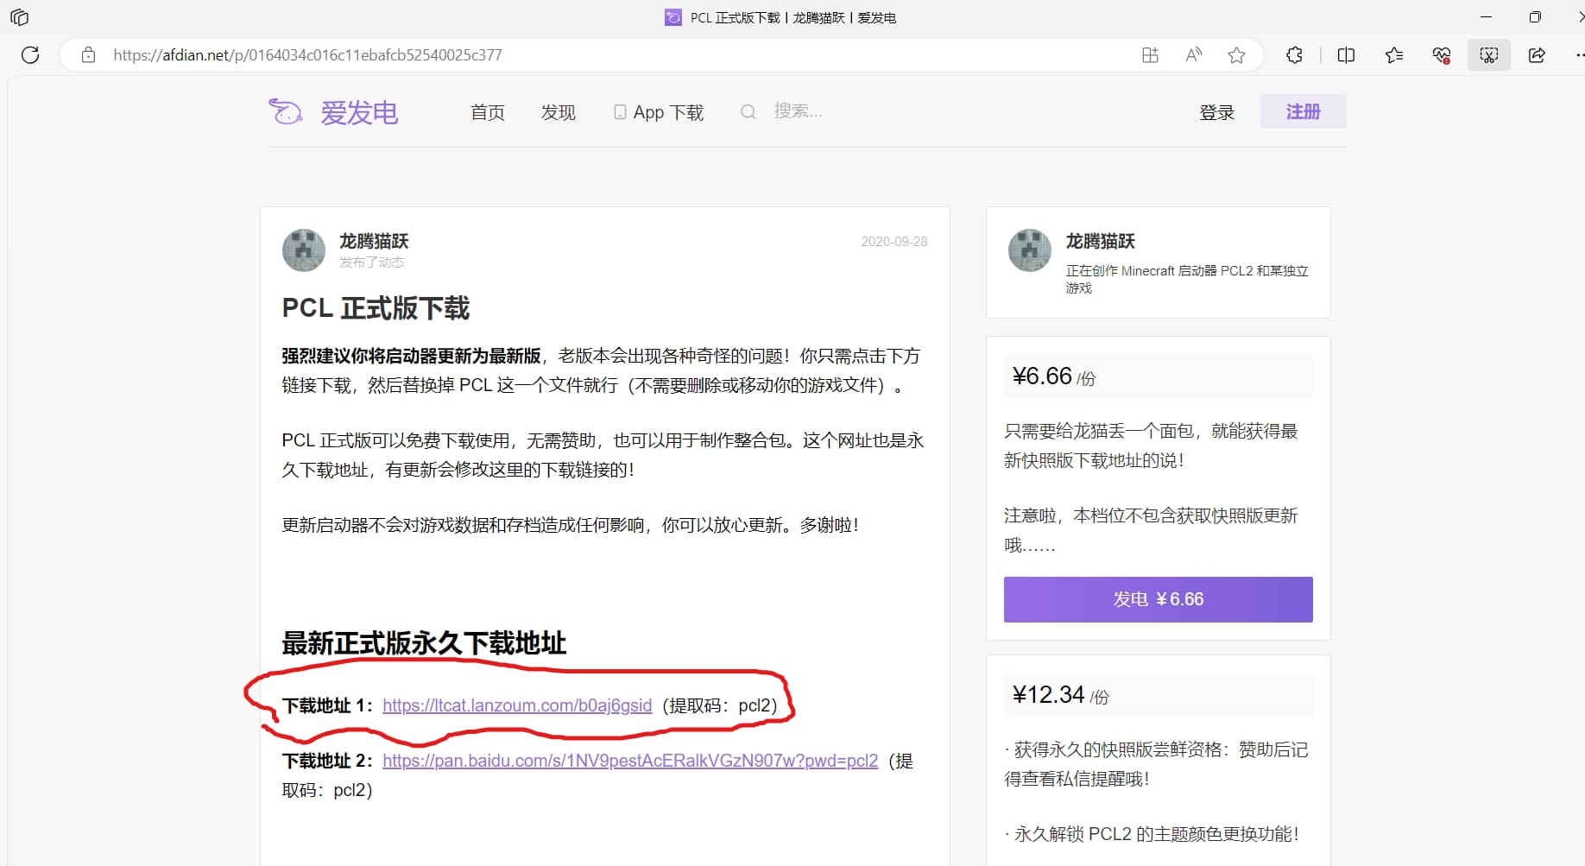
Task: Open Split screen view
Action: click(x=1346, y=54)
